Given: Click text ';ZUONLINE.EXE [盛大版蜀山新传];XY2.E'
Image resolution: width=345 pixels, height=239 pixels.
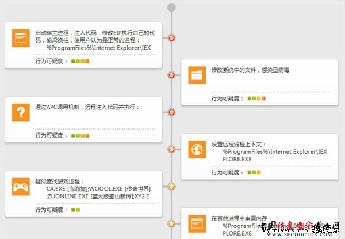Looking at the screenshot, I should (98, 196).
